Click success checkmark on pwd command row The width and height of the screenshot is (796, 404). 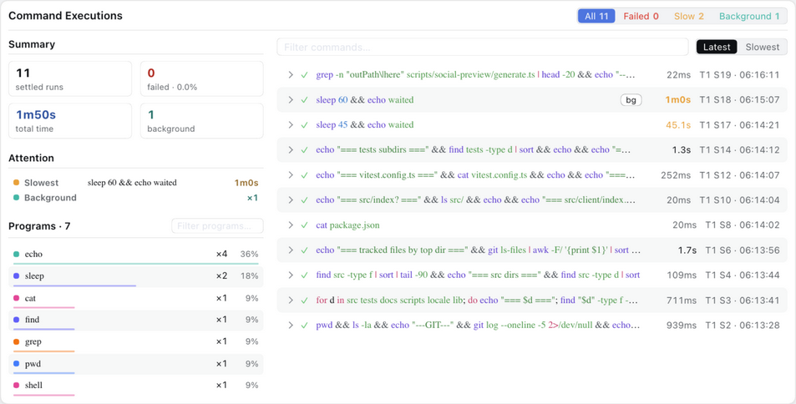point(305,326)
